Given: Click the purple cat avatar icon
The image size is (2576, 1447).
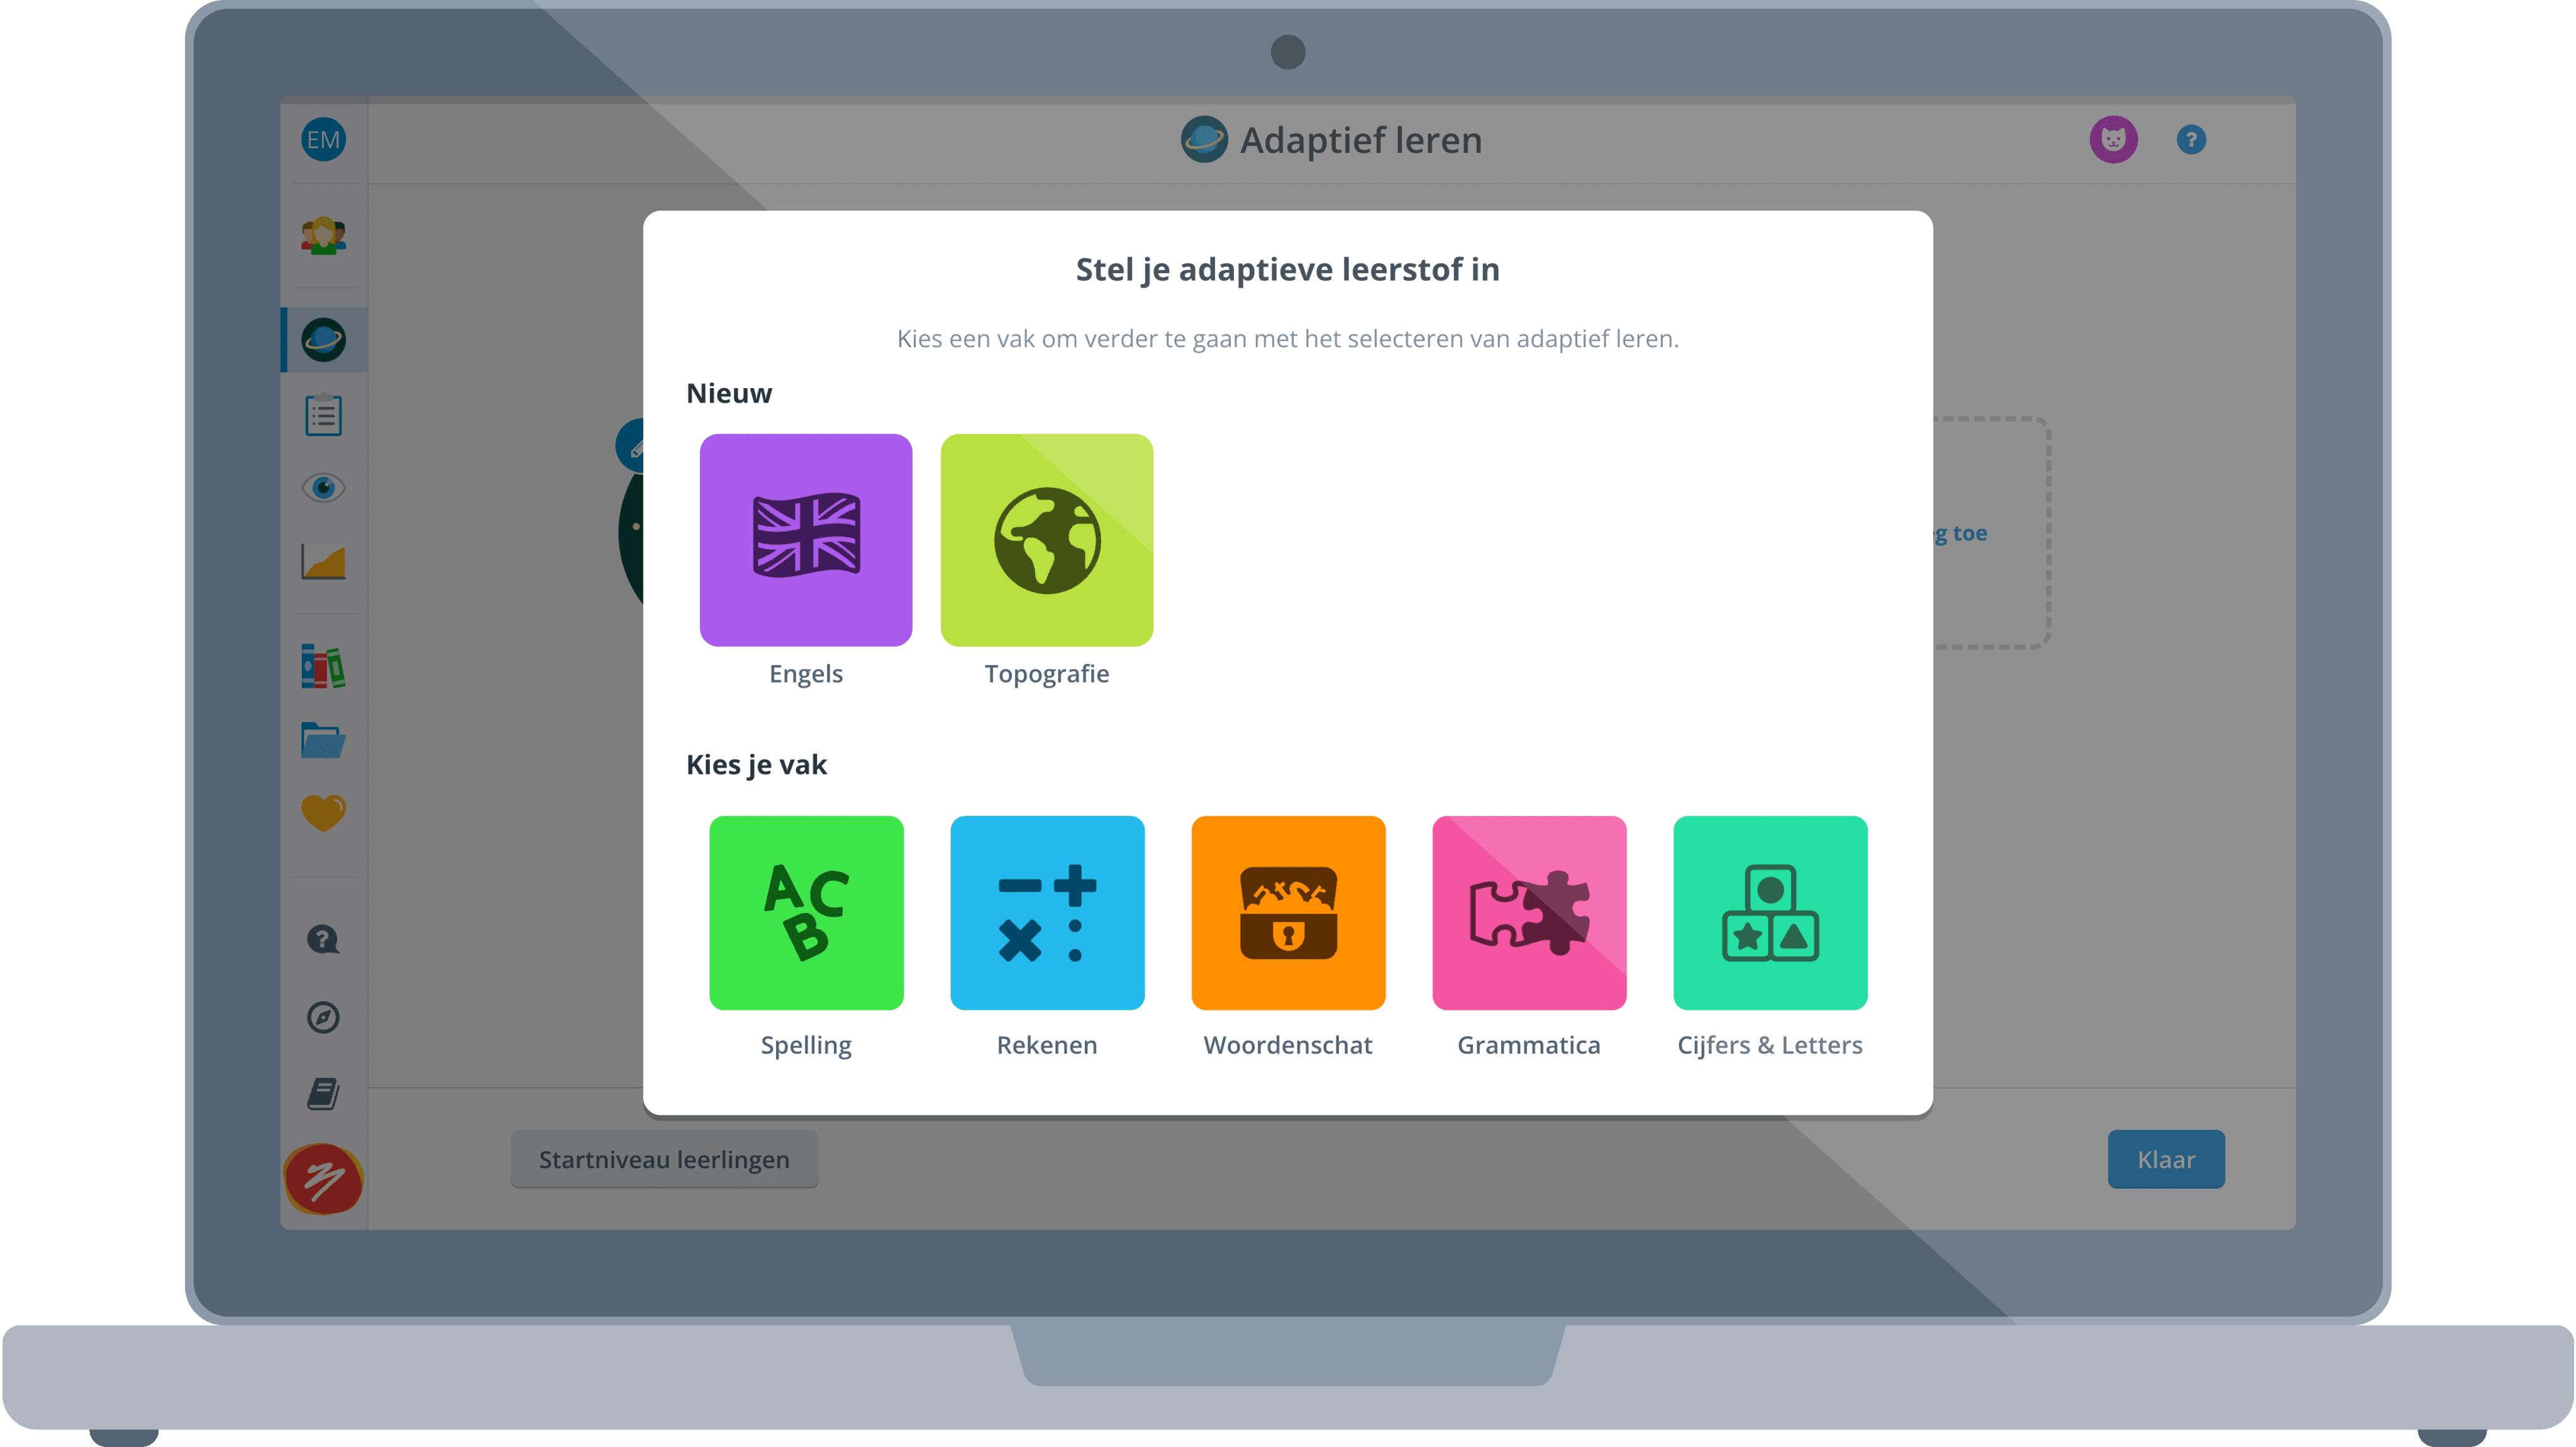Looking at the screenshot, I should [2113, 139].
